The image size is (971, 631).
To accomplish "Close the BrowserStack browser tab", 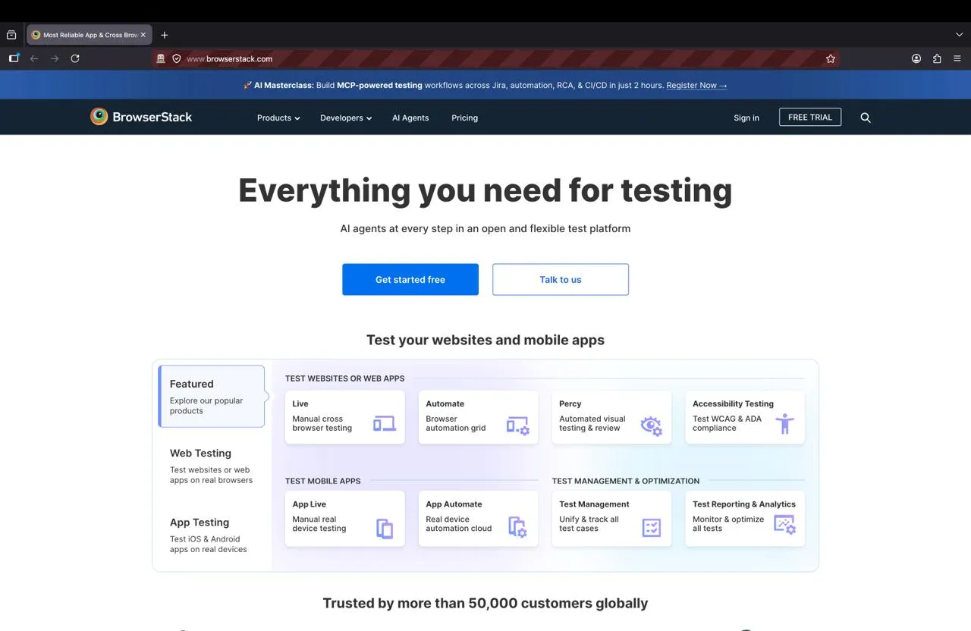I will pos(143,35).
